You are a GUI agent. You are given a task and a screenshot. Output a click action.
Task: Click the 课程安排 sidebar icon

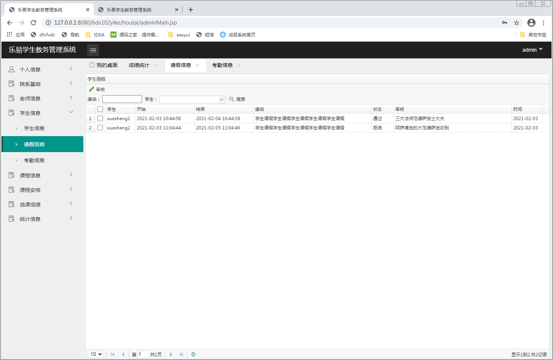(12, 190)
